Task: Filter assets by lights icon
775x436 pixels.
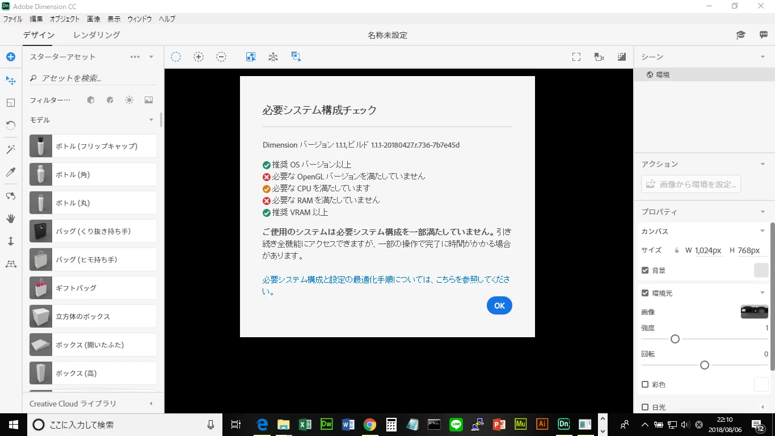Action: [129, 100]
